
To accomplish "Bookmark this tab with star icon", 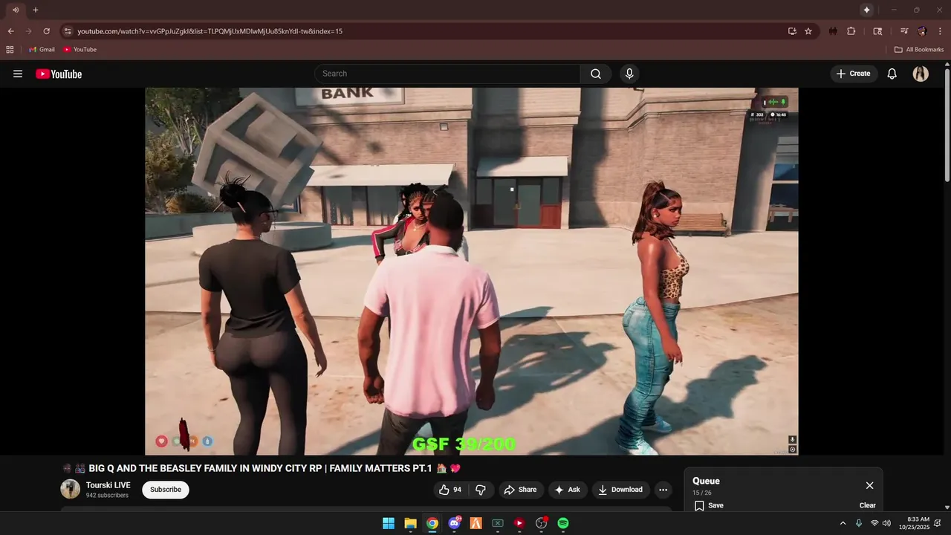I will click(x=808, y=31).
